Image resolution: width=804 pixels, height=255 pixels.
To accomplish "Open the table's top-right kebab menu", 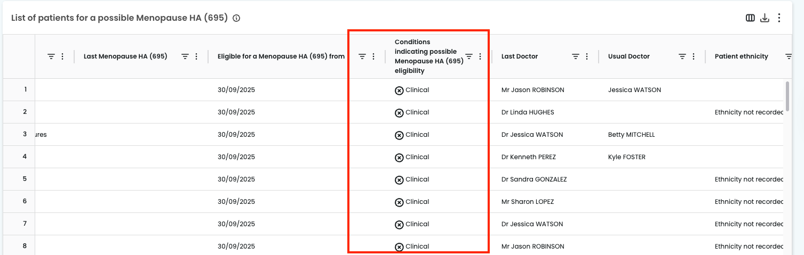I will 779,18.
